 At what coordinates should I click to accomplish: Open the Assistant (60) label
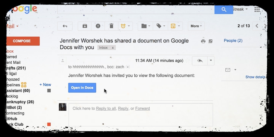tap(18, 91)
